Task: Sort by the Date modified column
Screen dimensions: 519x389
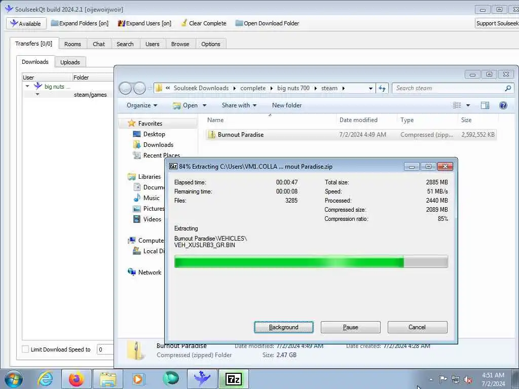Action: tap(367, 120)
